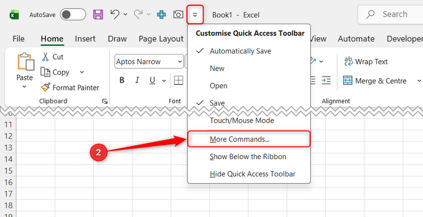Choose Show Below the Ribbon

coord(249,156)
